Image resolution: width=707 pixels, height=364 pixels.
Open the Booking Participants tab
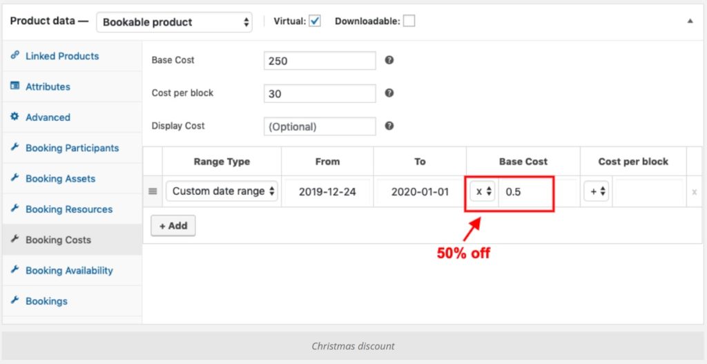coord(72,148)
